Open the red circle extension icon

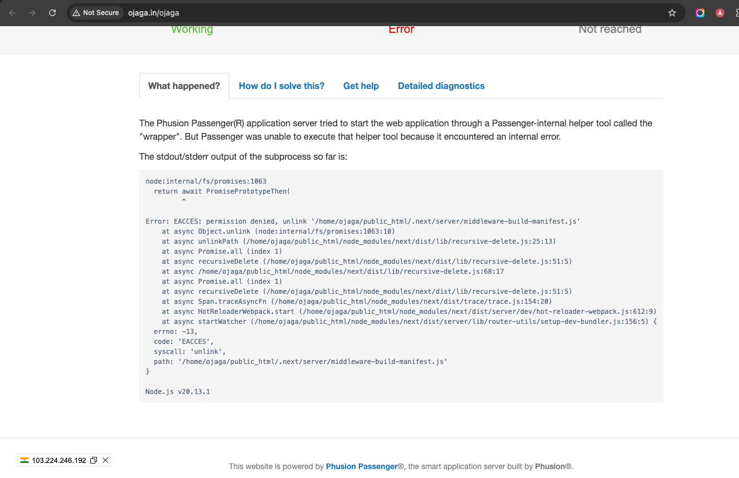(x=720, y=13)
